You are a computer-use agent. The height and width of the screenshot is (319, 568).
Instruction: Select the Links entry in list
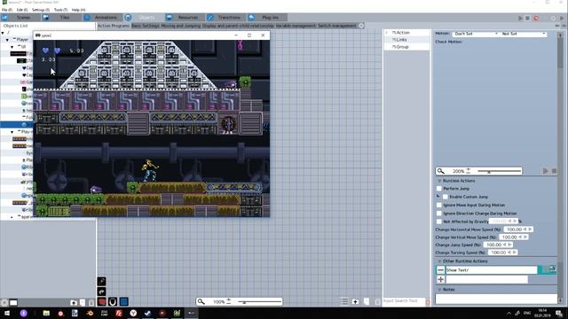[406, 40]
